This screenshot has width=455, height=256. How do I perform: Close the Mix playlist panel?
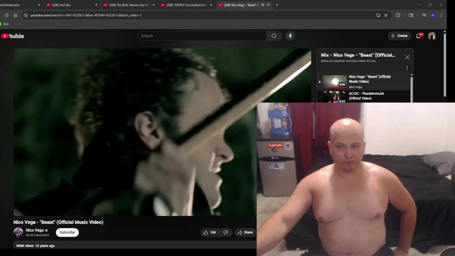tap(407, 57)
